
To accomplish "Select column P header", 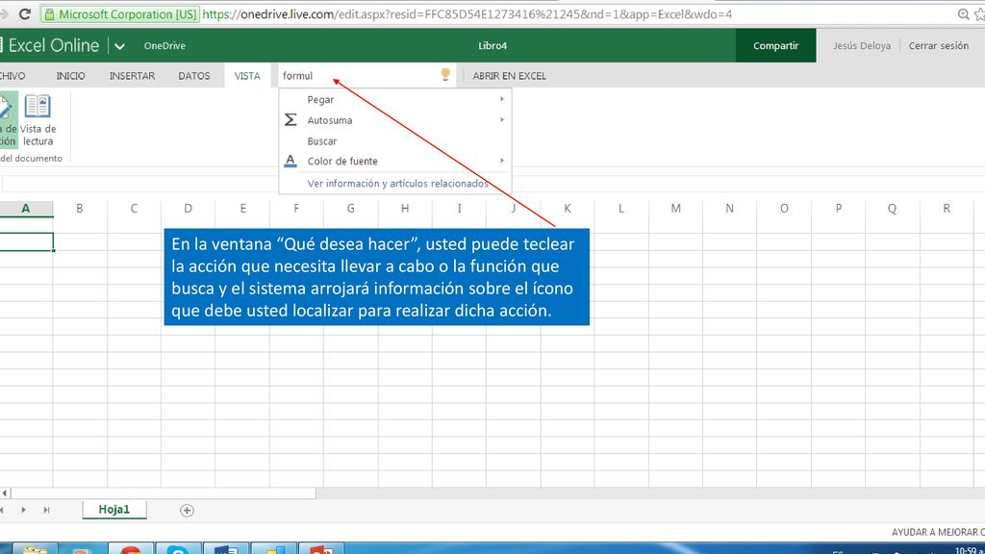I will click(838, 208).
